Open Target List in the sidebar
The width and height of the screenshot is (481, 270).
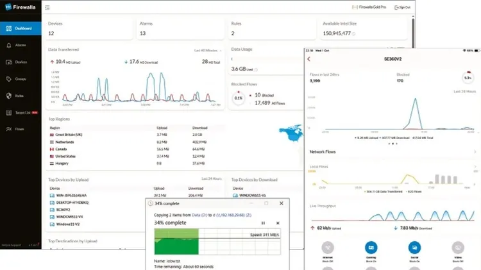(20, 112)
